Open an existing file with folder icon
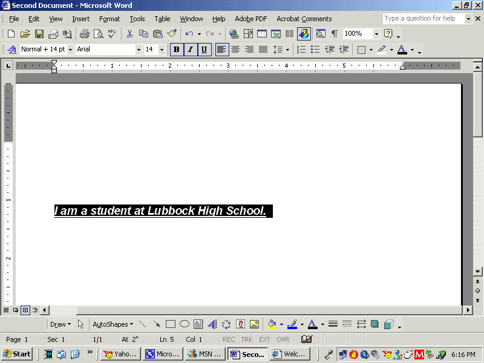This screenshot has width=484, height=363. [x=25, y=34]
